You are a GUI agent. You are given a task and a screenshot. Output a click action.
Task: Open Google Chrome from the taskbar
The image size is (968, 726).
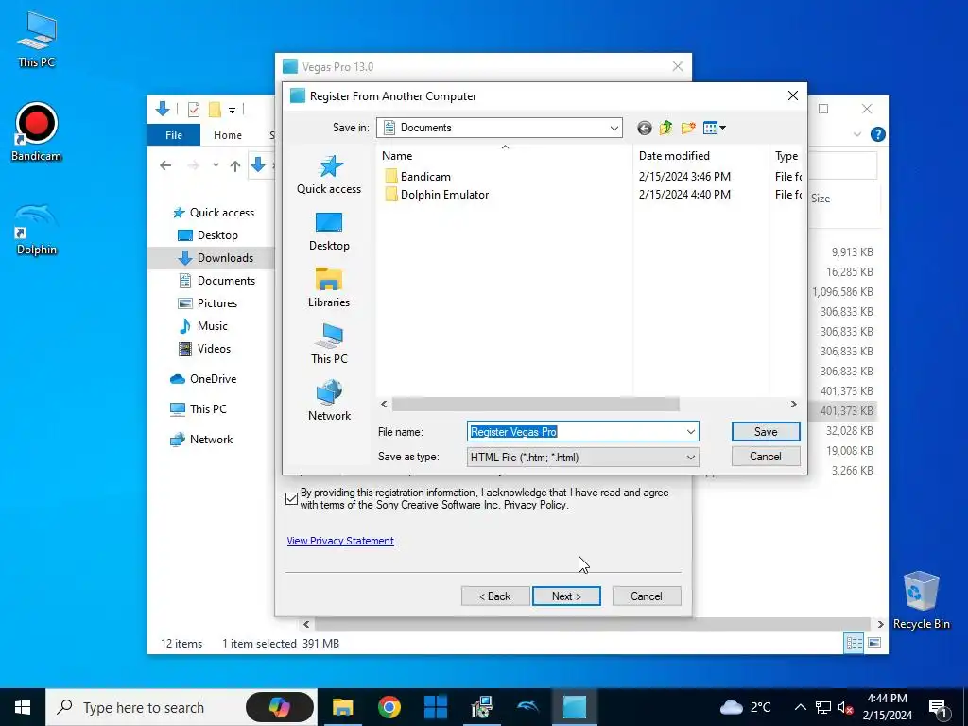[x=389, y=707]
